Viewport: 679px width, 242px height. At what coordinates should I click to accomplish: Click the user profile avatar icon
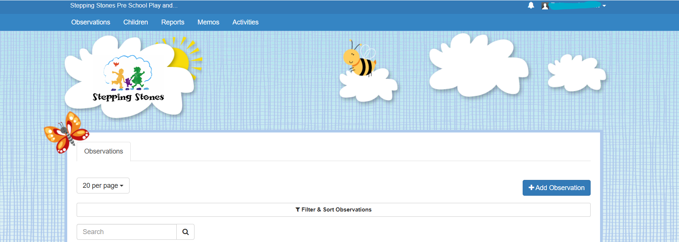[545, 6]
